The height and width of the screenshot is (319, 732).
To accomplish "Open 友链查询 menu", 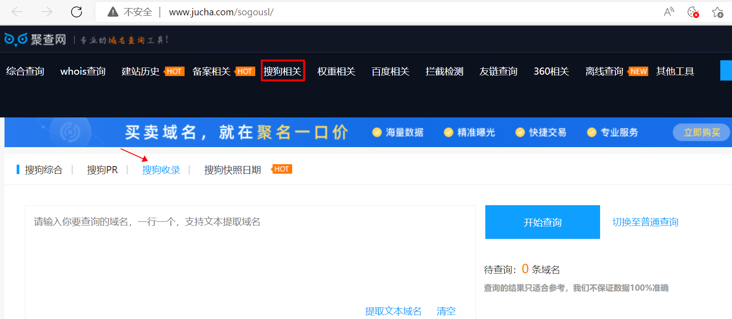I will 498,71.
